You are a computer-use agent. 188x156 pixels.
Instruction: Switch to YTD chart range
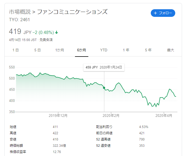(x=104, y=50)
